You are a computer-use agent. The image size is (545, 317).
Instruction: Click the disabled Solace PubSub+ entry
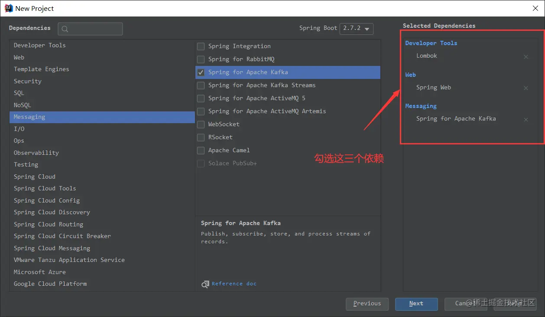[232, 163]
